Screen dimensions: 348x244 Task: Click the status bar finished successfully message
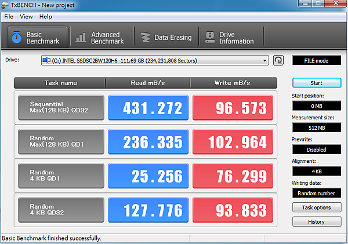click(52, 238)
